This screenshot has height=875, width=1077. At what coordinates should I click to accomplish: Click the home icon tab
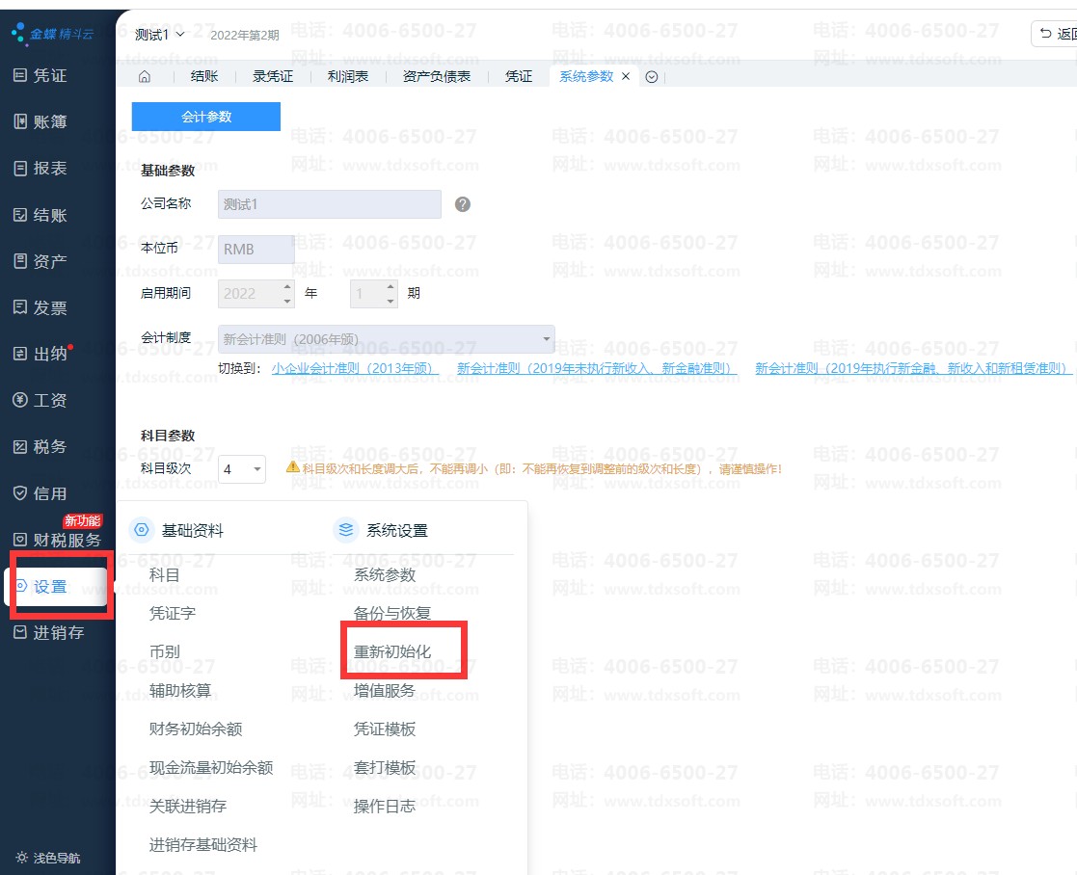145,77
